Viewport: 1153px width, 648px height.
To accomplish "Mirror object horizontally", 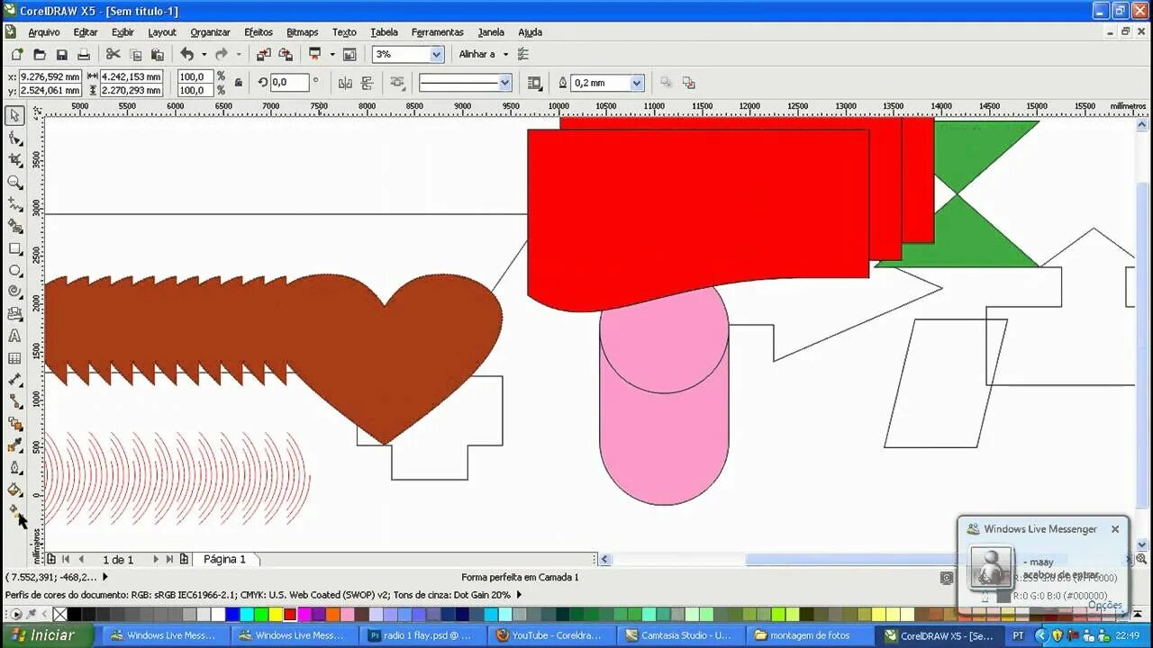I will pos(345,83).
